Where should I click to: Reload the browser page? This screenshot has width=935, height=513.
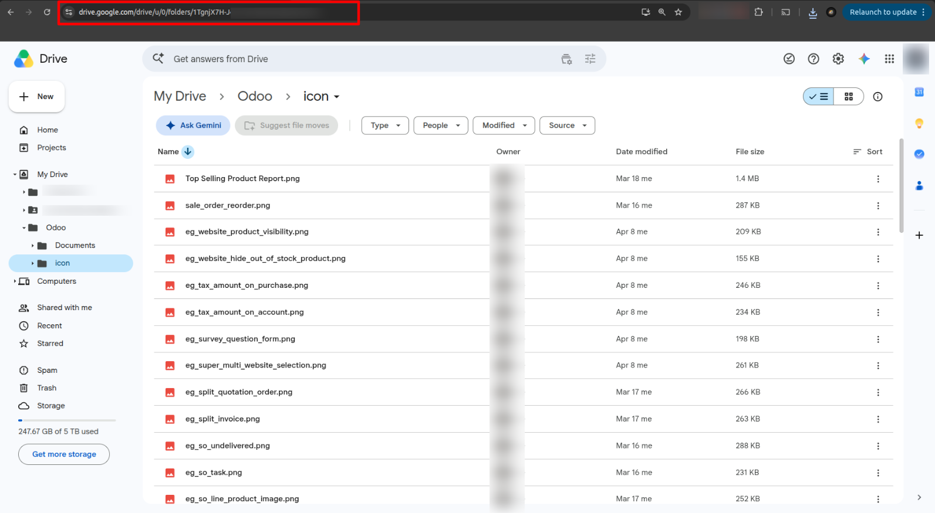[x=47, y=12]
